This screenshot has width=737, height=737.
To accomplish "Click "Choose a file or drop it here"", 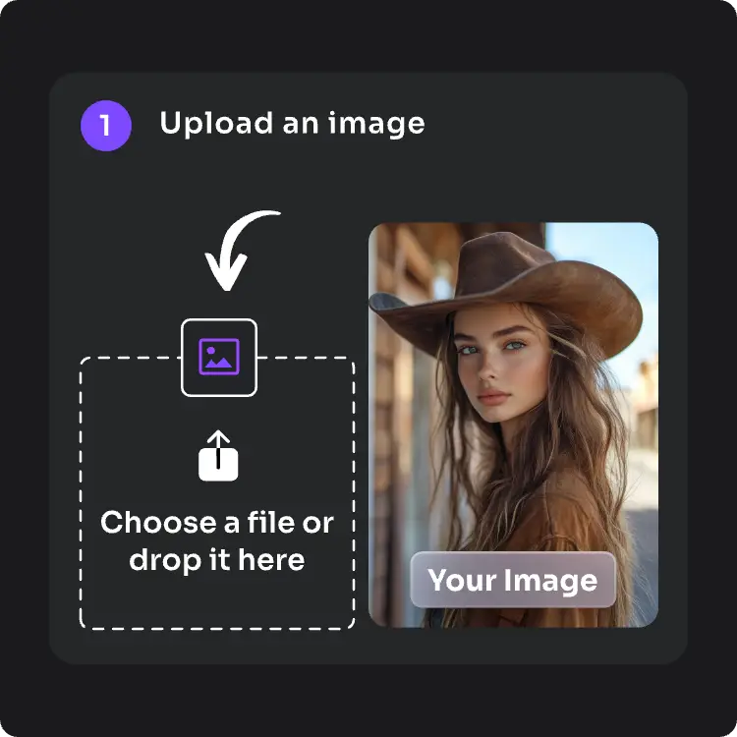I will [x=217, y=541].
